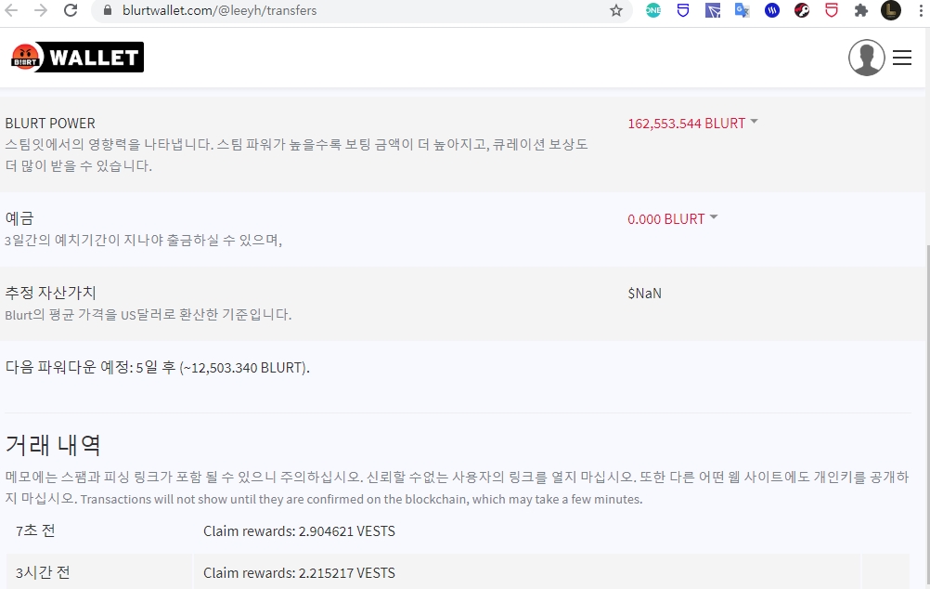930x589 pixels.
Task: Click the site lock security icon
Action: (x=106, y=11)
